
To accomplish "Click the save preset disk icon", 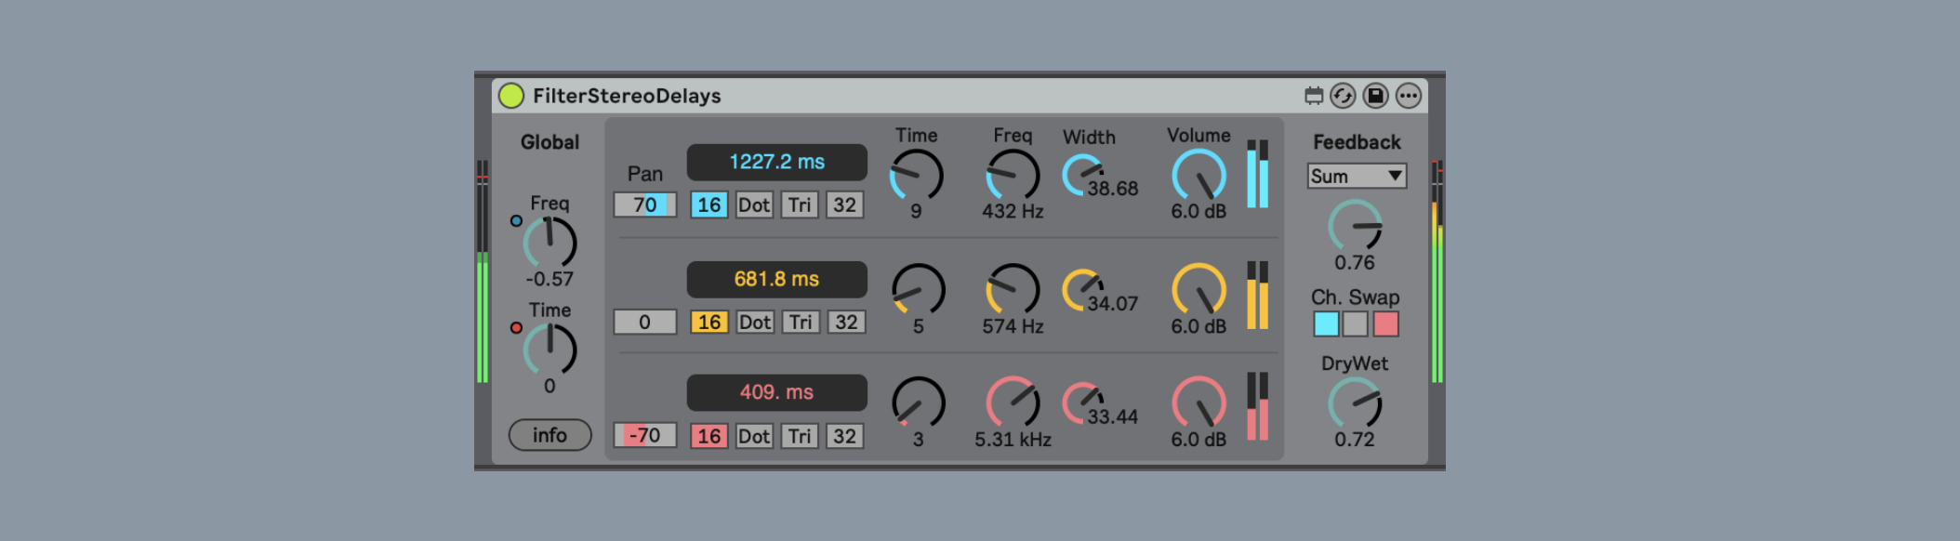I will click(x=1375, y=96).
